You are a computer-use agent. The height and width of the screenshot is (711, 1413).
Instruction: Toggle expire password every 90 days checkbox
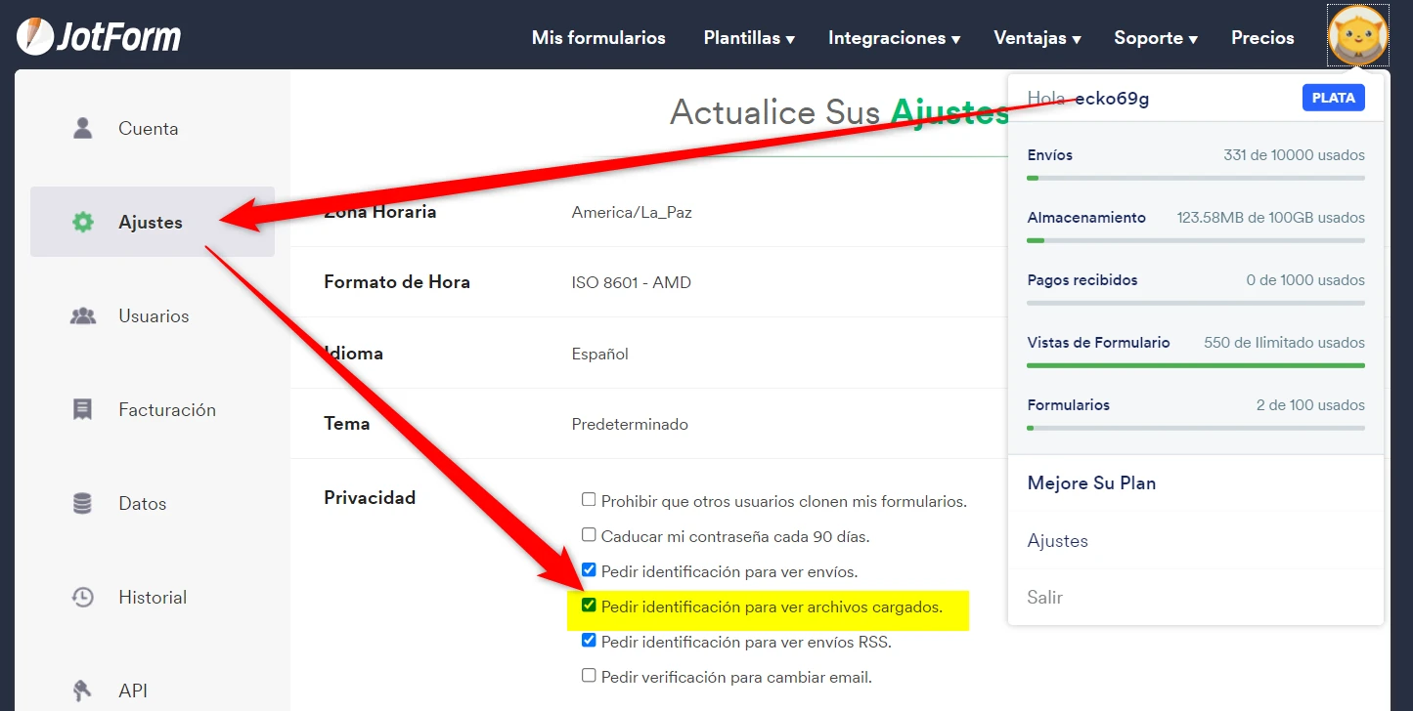[x=589, y=535]
